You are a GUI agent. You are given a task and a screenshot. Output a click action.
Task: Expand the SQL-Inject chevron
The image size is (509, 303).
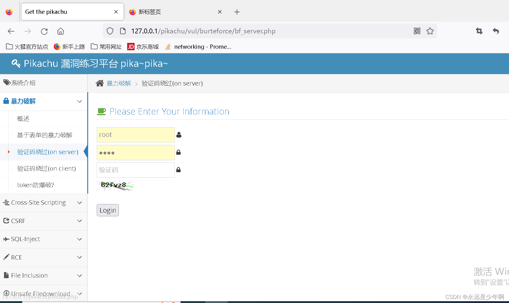pyautogui.click(x=80, y=239)
